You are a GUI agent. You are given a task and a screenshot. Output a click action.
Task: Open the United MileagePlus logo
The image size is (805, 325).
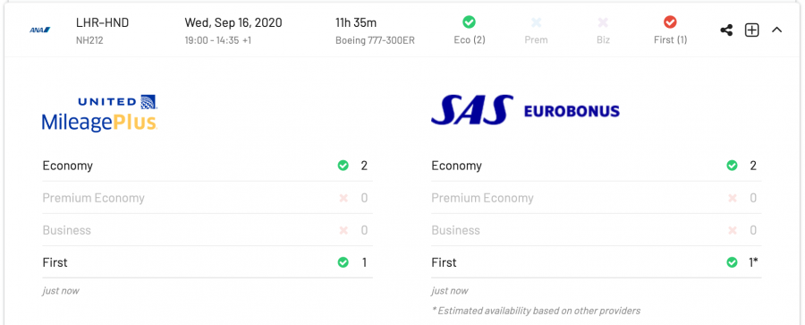click(99, 113)
